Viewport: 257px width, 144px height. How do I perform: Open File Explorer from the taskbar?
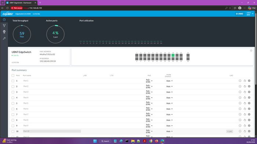click(133, 141)
